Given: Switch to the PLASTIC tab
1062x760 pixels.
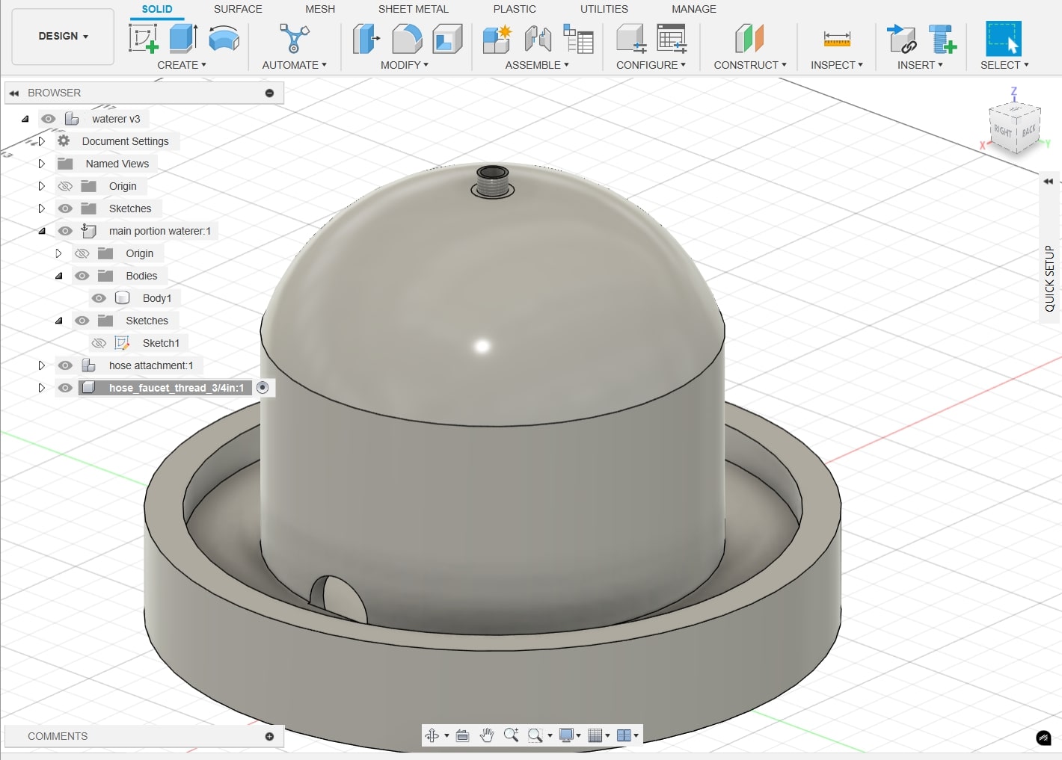Looking at the screenshot, I should pyautogui.click(x=515, y=9).
